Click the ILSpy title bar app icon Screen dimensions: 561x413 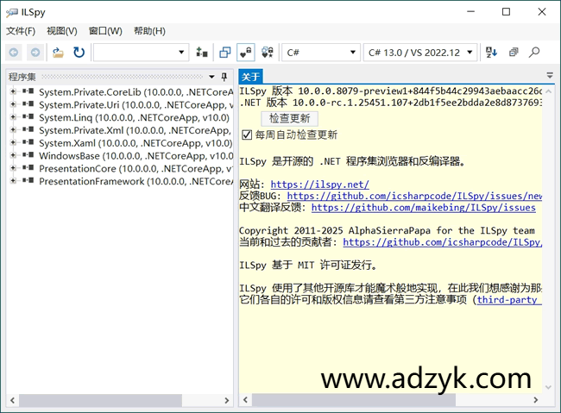pos(11,13)
